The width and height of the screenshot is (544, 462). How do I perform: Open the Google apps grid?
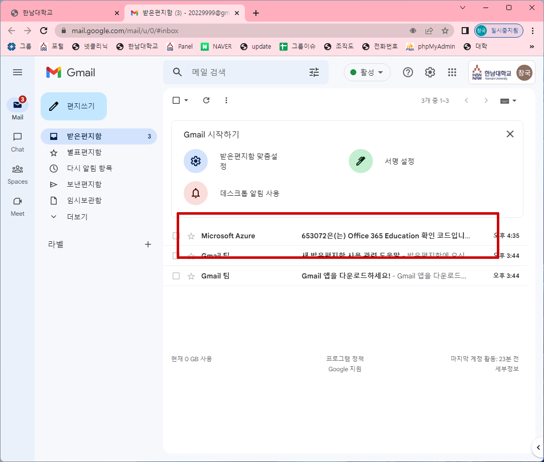[x=452, y=72]
